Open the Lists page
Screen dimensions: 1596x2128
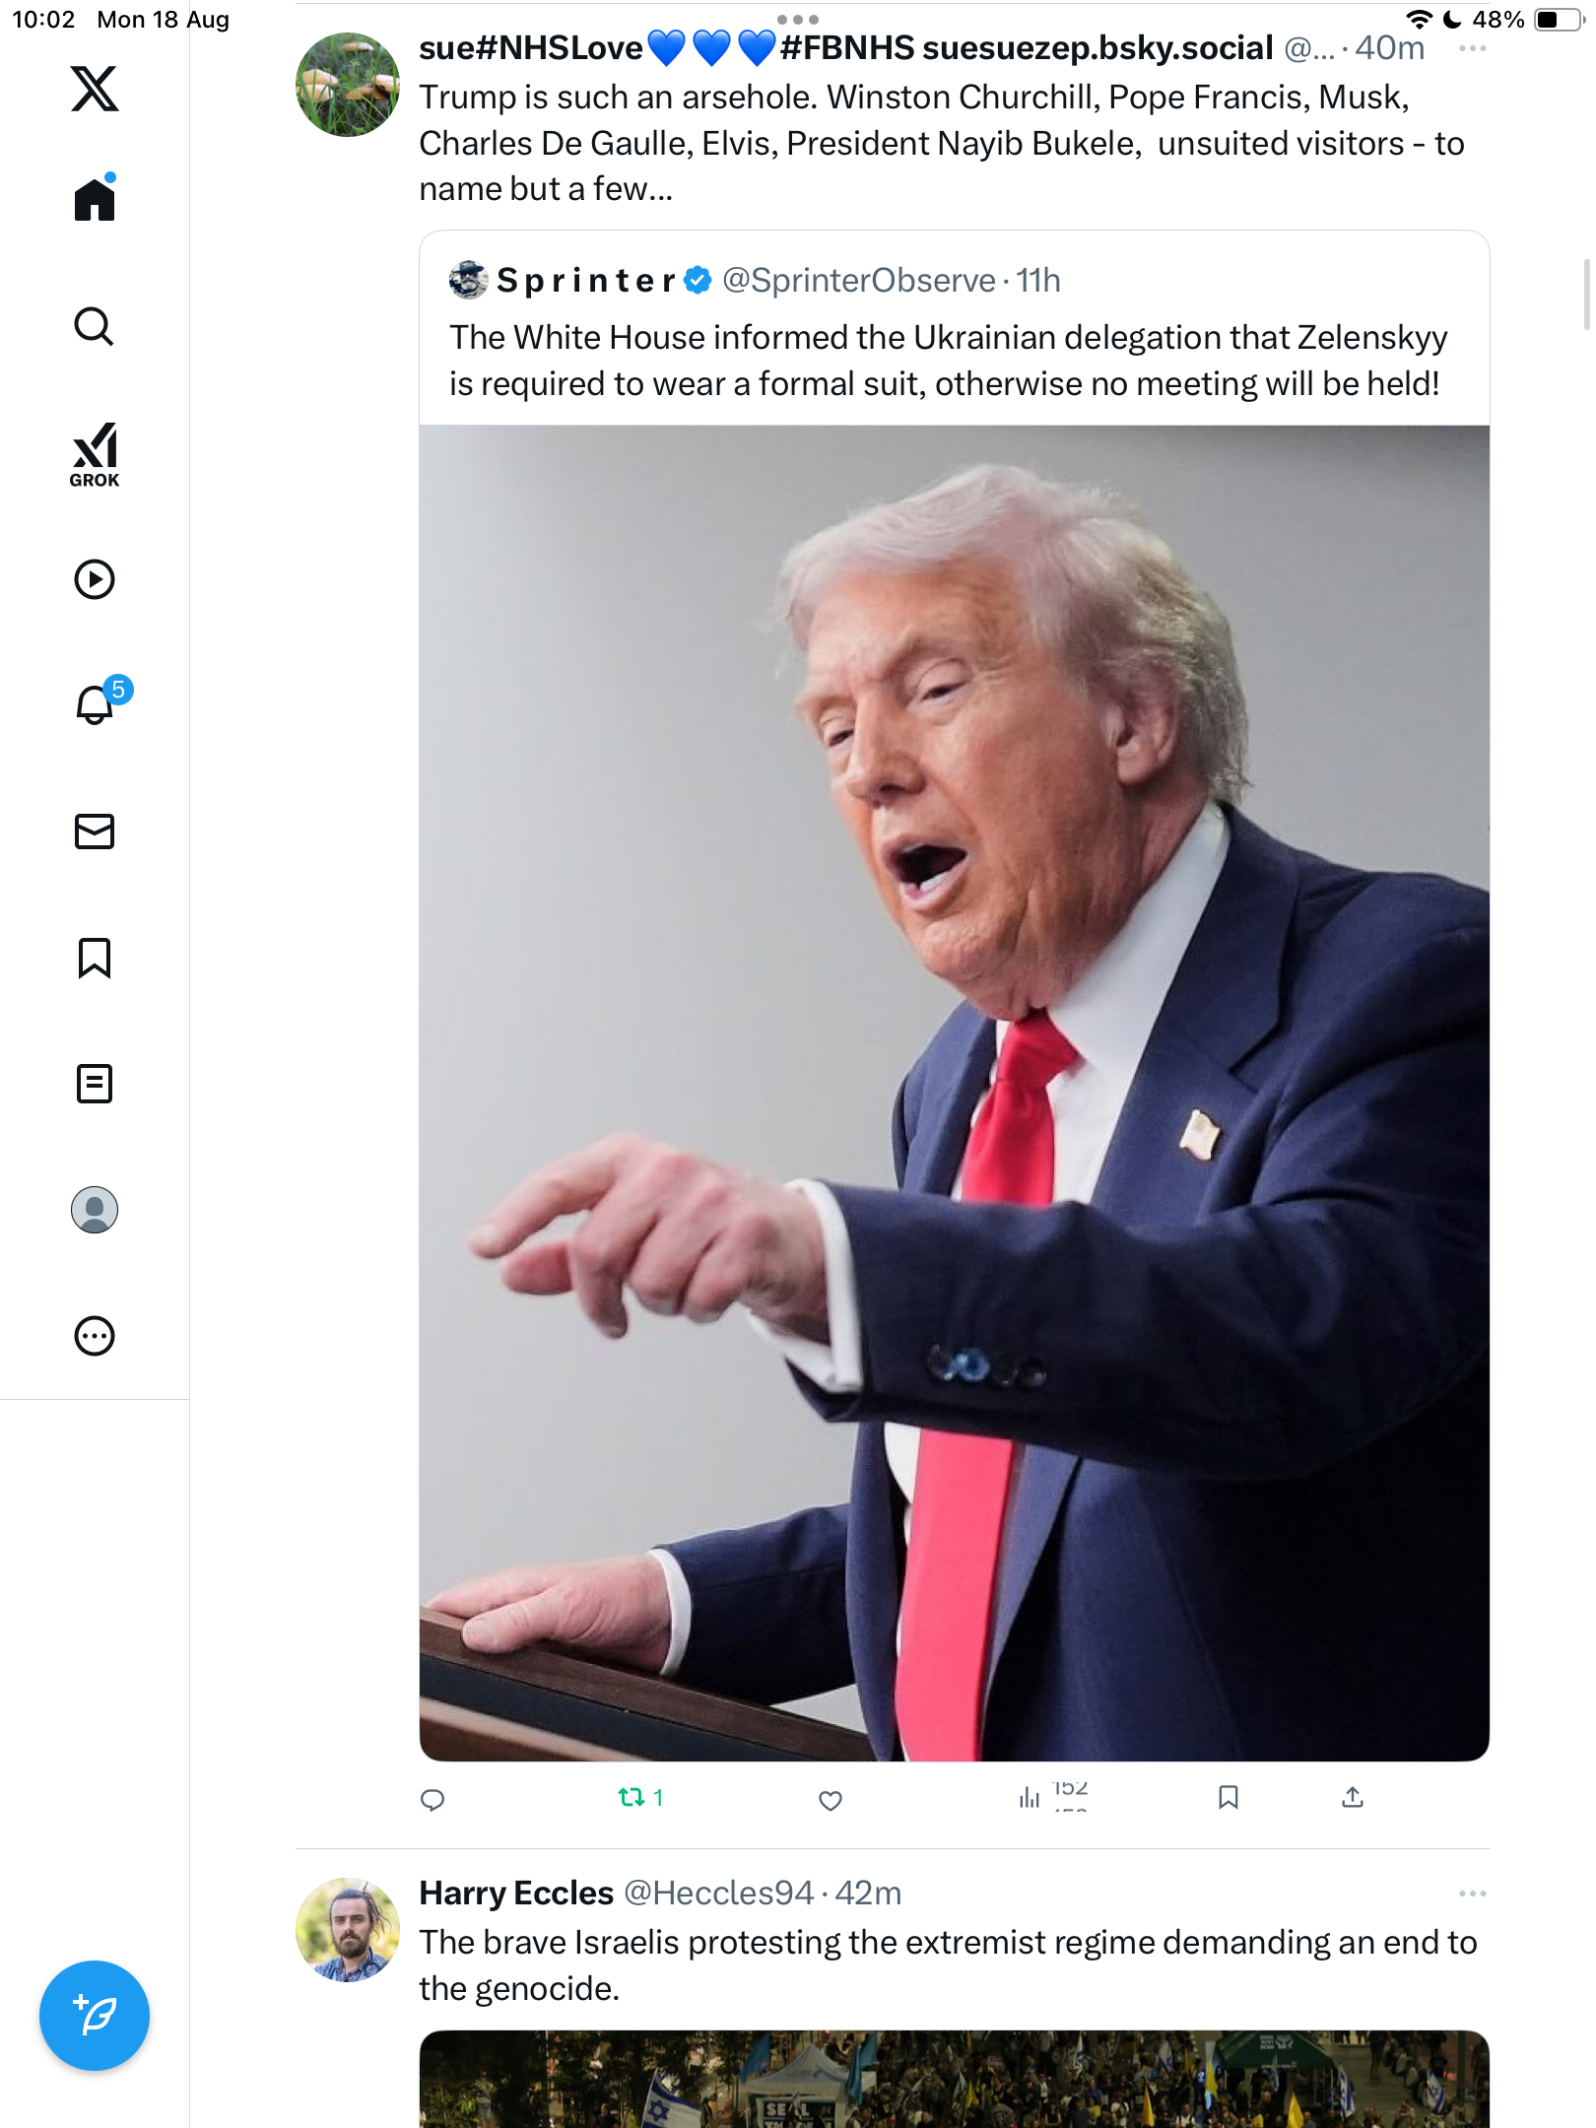click(95, 1084)
